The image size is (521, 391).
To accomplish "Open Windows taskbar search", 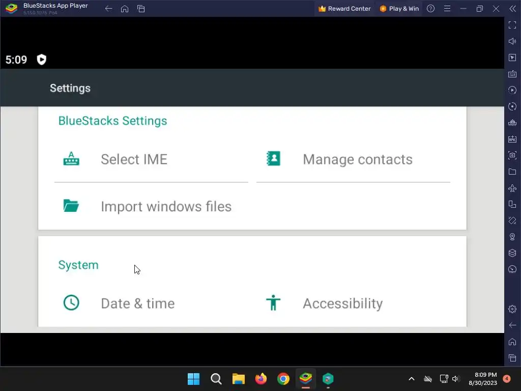I will [216, 379].
